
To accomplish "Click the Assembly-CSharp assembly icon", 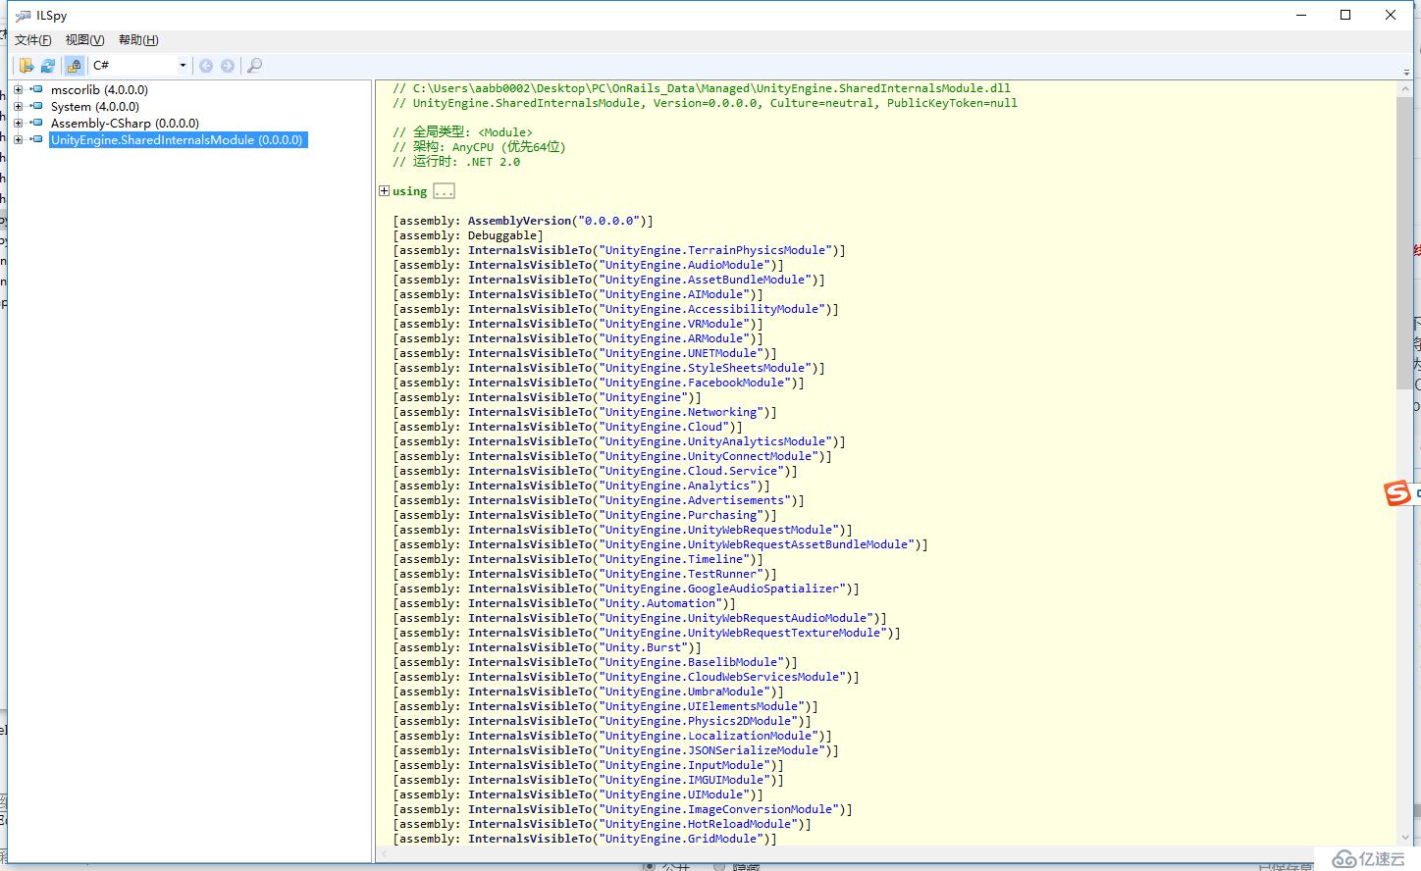I will click(x=36, y=123).
